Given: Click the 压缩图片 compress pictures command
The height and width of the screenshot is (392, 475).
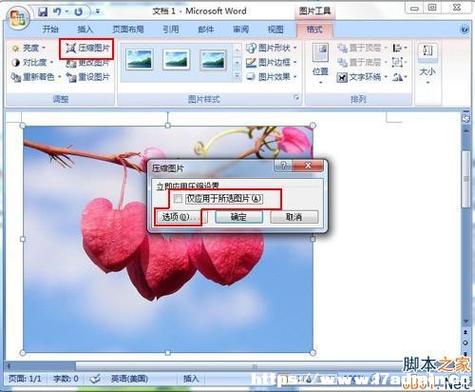Looking at the screenshot, I should click(x=86, y=49).
